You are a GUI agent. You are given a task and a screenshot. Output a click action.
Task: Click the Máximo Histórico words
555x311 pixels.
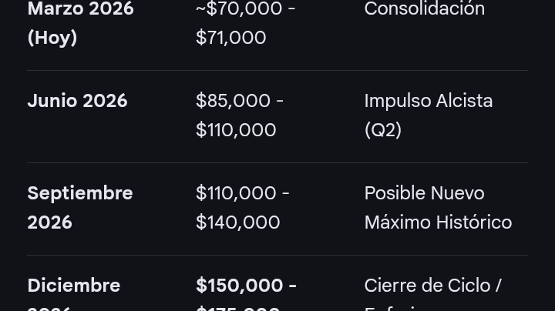tap(438, 222)
